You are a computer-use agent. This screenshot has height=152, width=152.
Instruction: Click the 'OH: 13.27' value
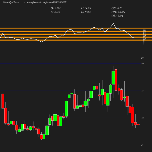(118, 12)
